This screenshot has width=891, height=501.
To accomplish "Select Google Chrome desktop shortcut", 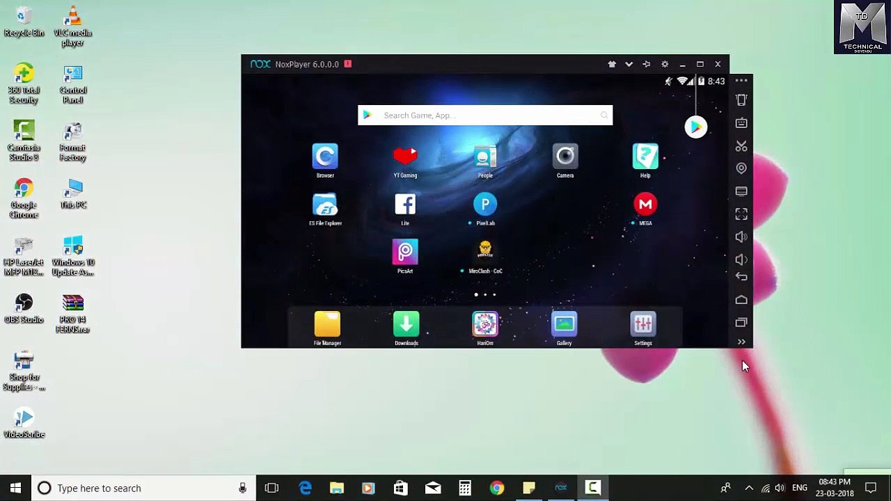I will click(24, 199).
